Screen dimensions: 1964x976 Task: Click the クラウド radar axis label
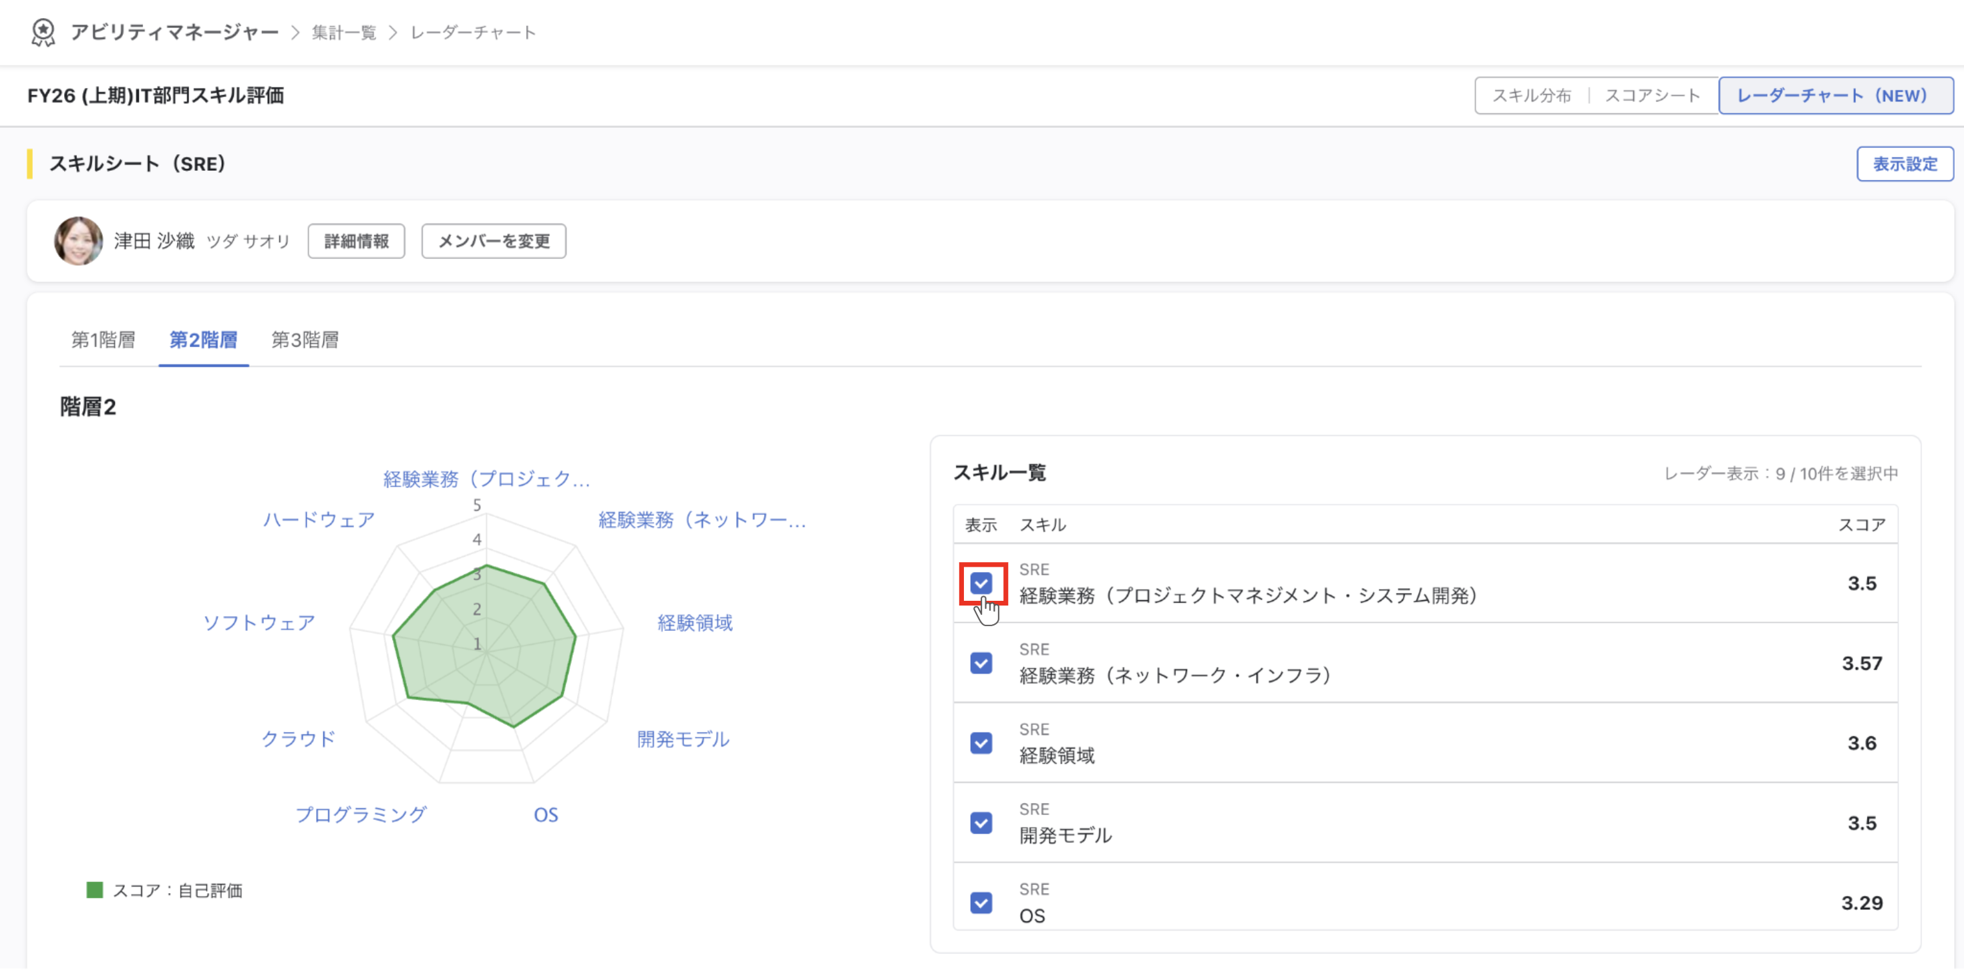(x=298, y=739)
